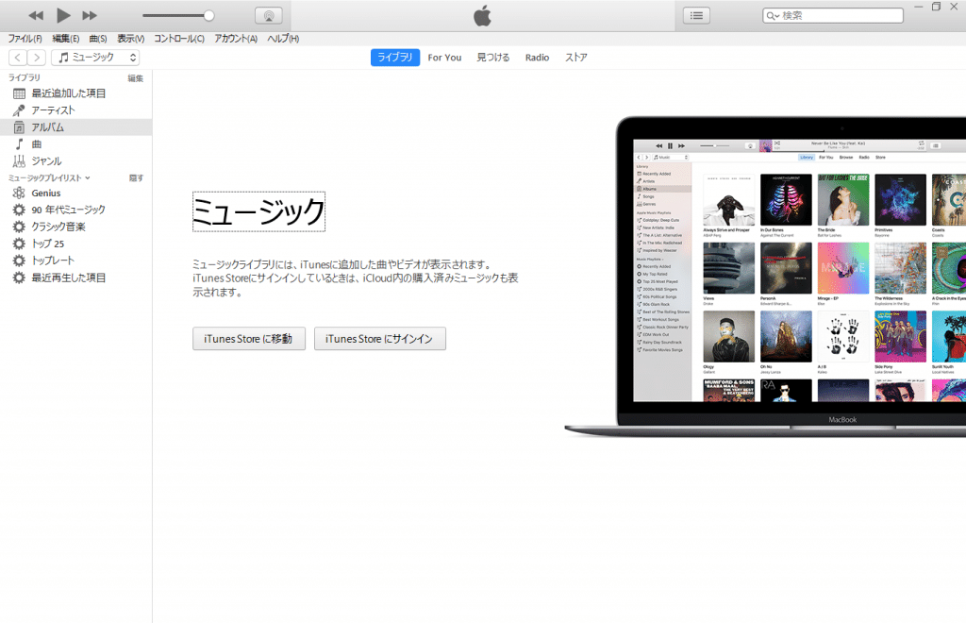This screenshot has width=966, height=623.
Task: Select the アルバム icon in sidebar
Action: click(x=19, y=127)
